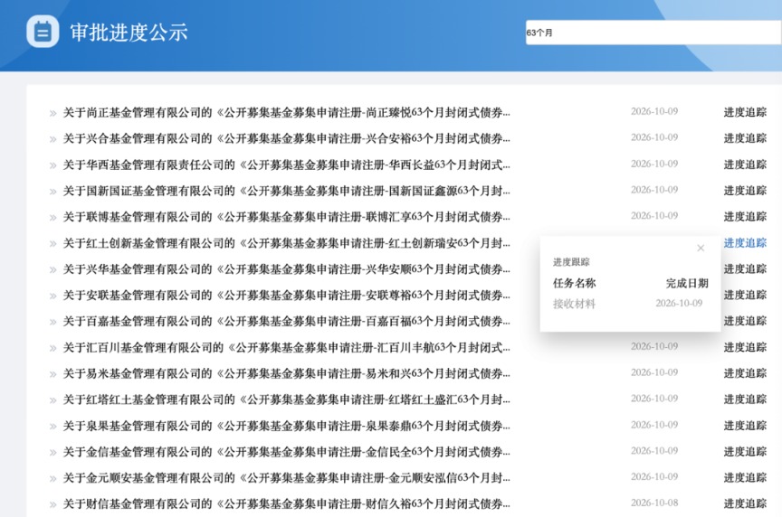Click the 2026-10-09 completion date in popup

click(x=679, y=304)
